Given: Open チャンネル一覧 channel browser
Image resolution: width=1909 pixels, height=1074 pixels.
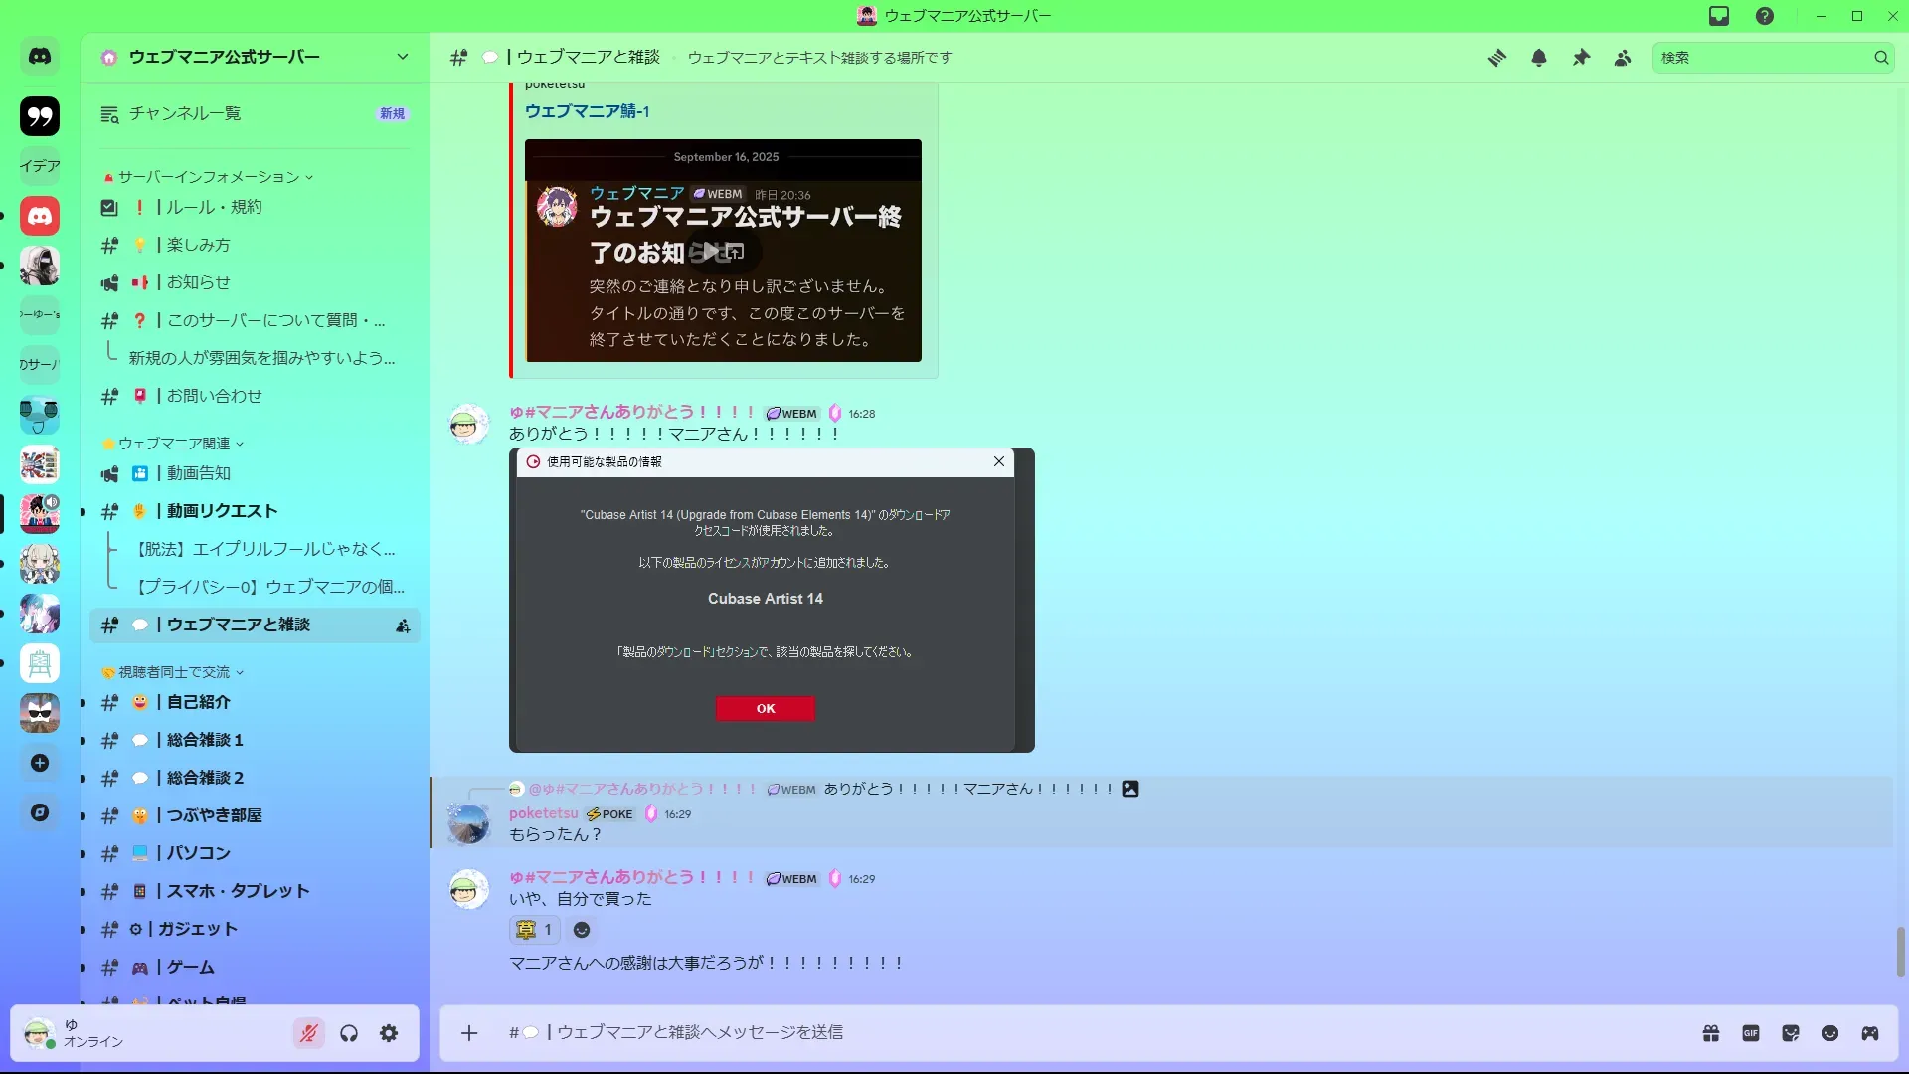Looking at the screenshot, I should point(185,113).
